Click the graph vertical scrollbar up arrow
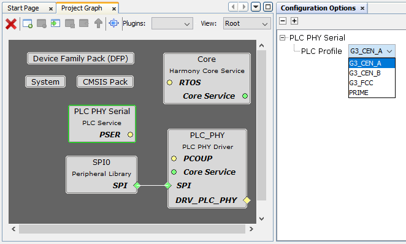This screenshot has height=244, width=406. 262,45
